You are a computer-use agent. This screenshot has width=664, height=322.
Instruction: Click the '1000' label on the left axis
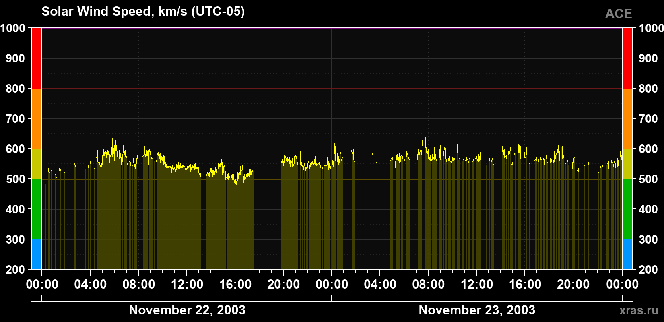click(x=13, y=28)
